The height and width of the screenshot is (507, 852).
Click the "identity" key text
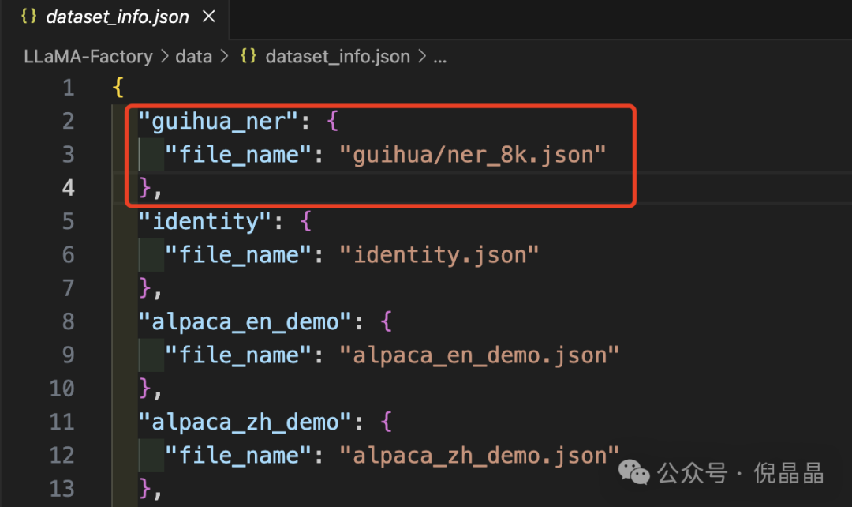(205, 221)
